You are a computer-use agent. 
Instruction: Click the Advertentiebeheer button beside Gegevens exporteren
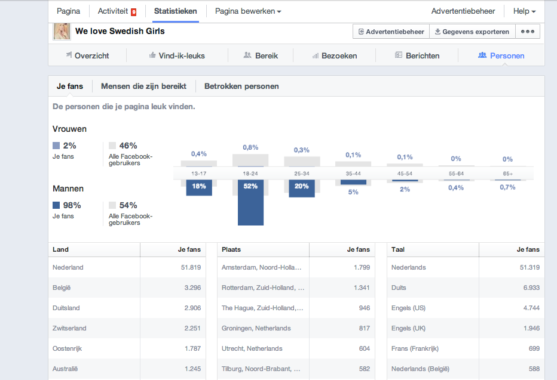coord(391,32)
